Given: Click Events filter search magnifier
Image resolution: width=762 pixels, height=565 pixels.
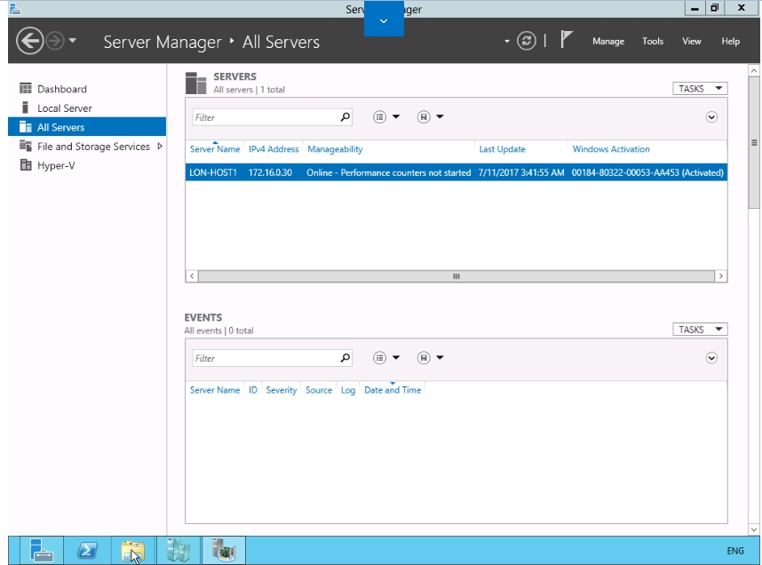Looking at the screenshot, I should click(x=345, y=358).
